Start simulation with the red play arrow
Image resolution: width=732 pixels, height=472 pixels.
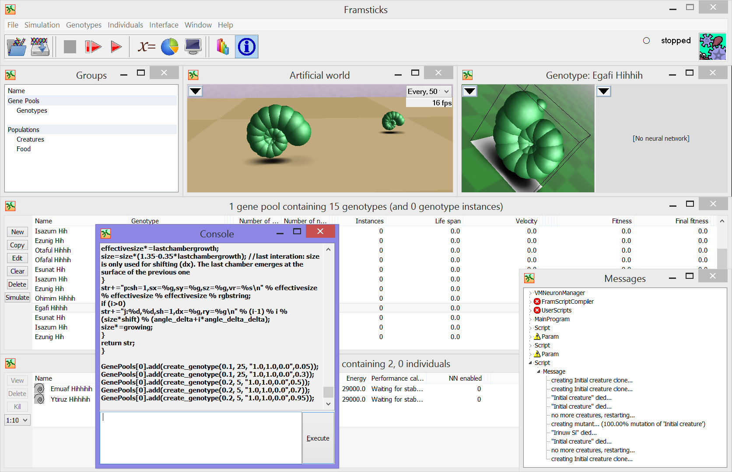point(116,47)
